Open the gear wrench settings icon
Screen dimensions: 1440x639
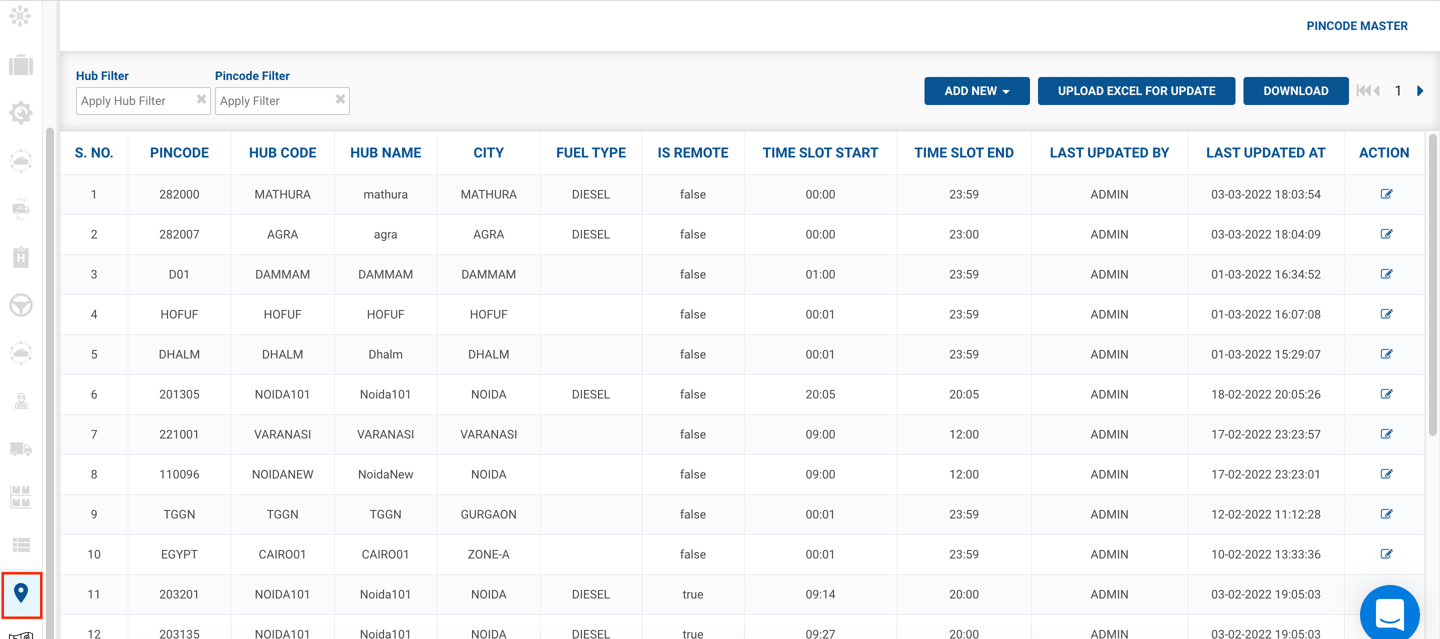pos(20,113)
